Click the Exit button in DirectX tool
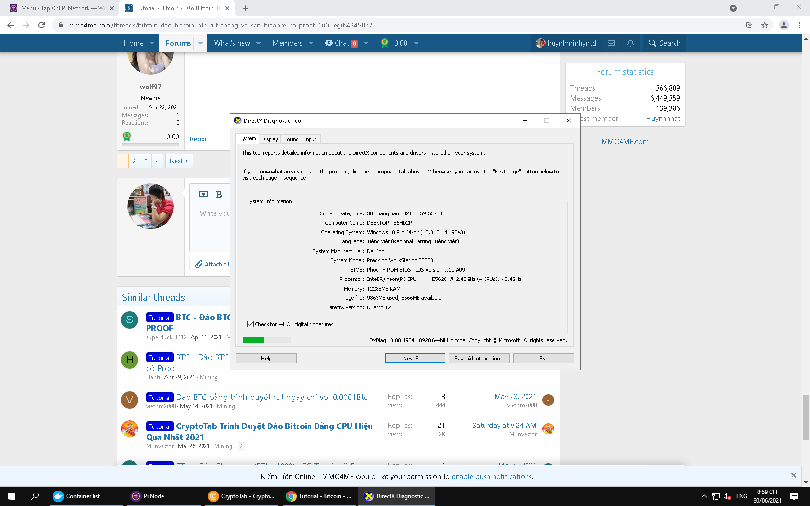This screenshot has height=506, width=810. point(544,359)
